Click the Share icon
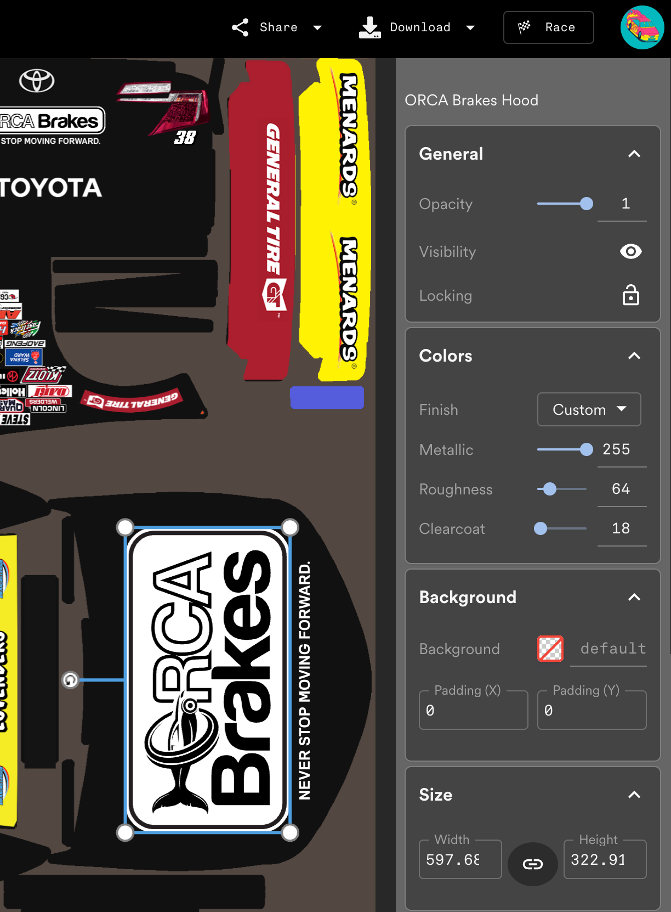Screen dimensions: 671x912 click(x=240, y=27)
